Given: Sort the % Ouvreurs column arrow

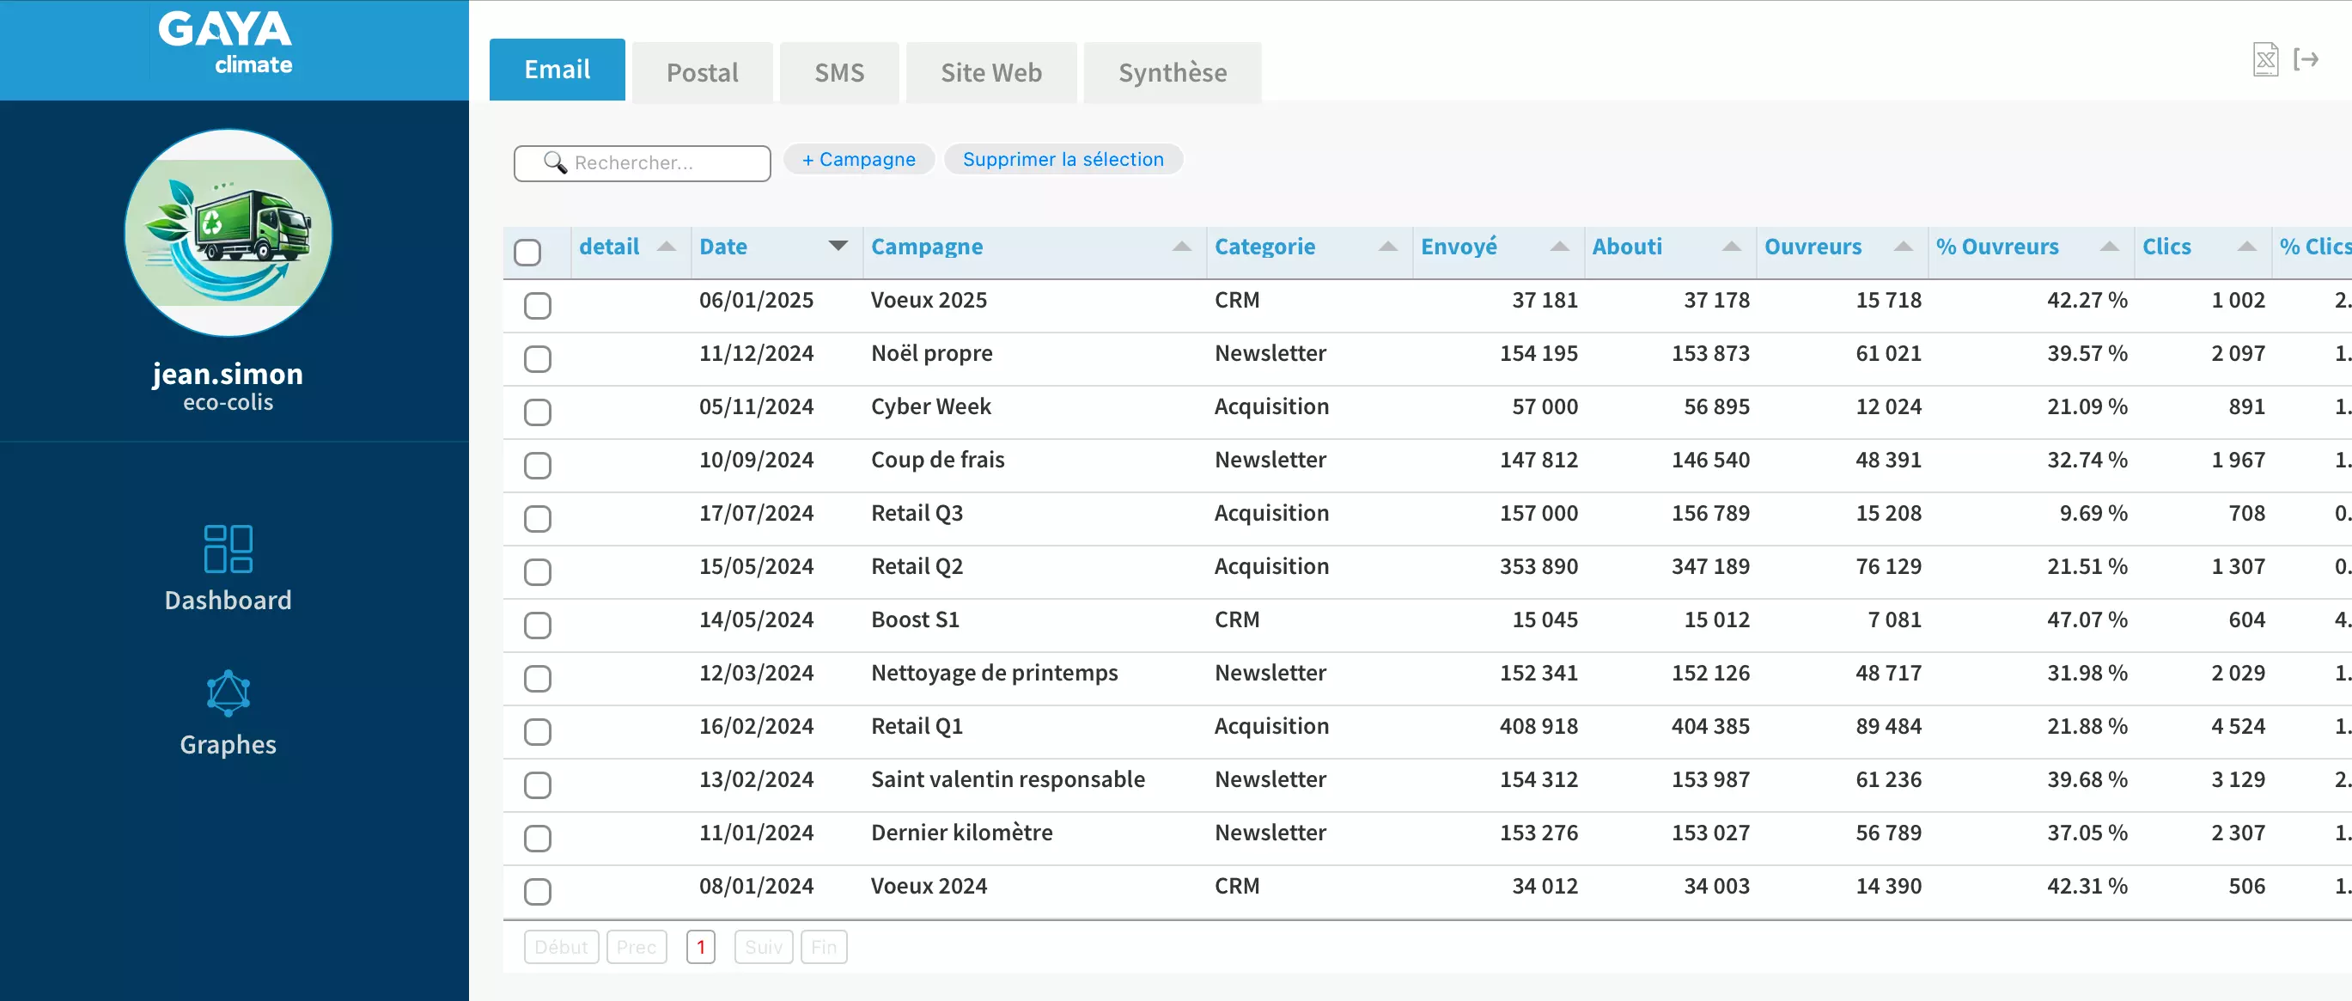Looking at the screenshot, I should [2109, 247].
